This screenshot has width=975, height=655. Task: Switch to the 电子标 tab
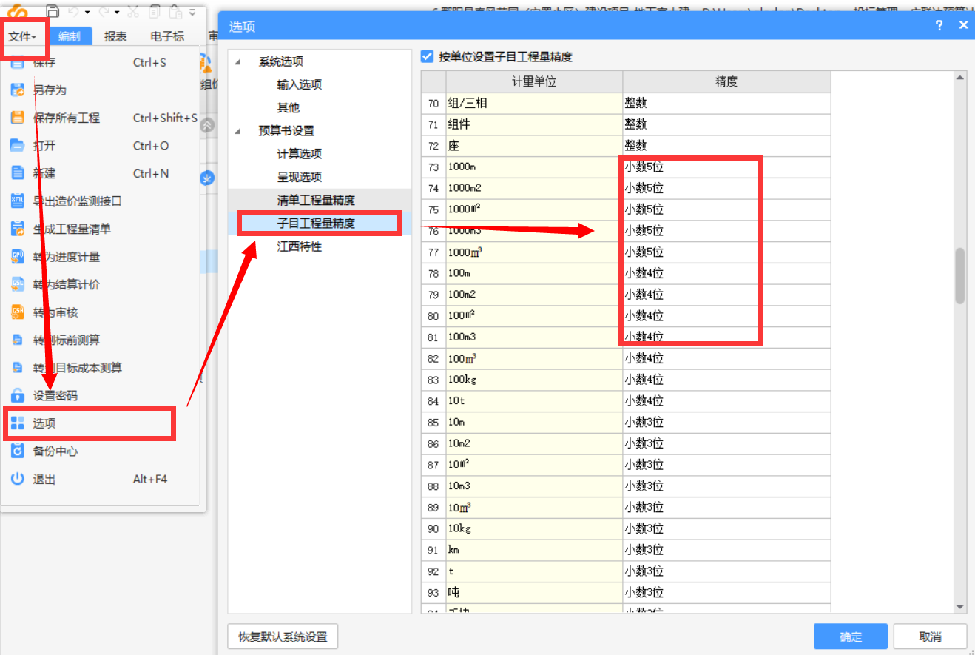(167, 36)
